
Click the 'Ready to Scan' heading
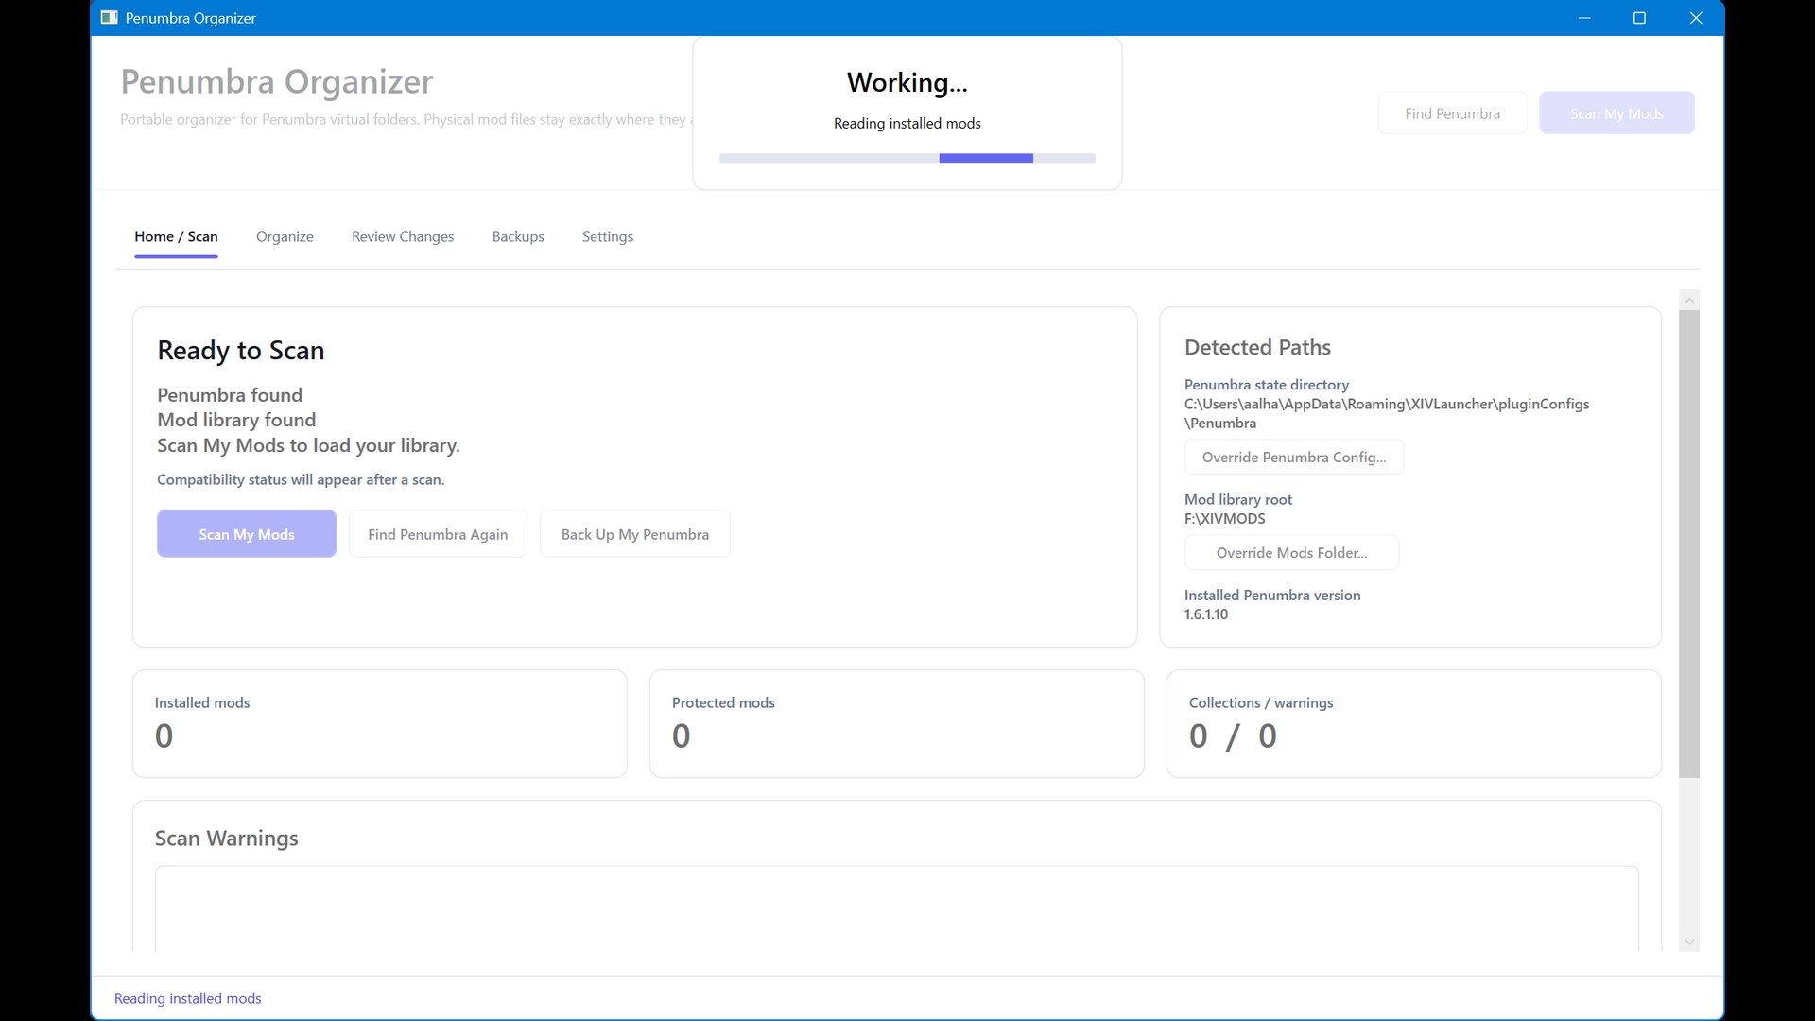point(241,351)
